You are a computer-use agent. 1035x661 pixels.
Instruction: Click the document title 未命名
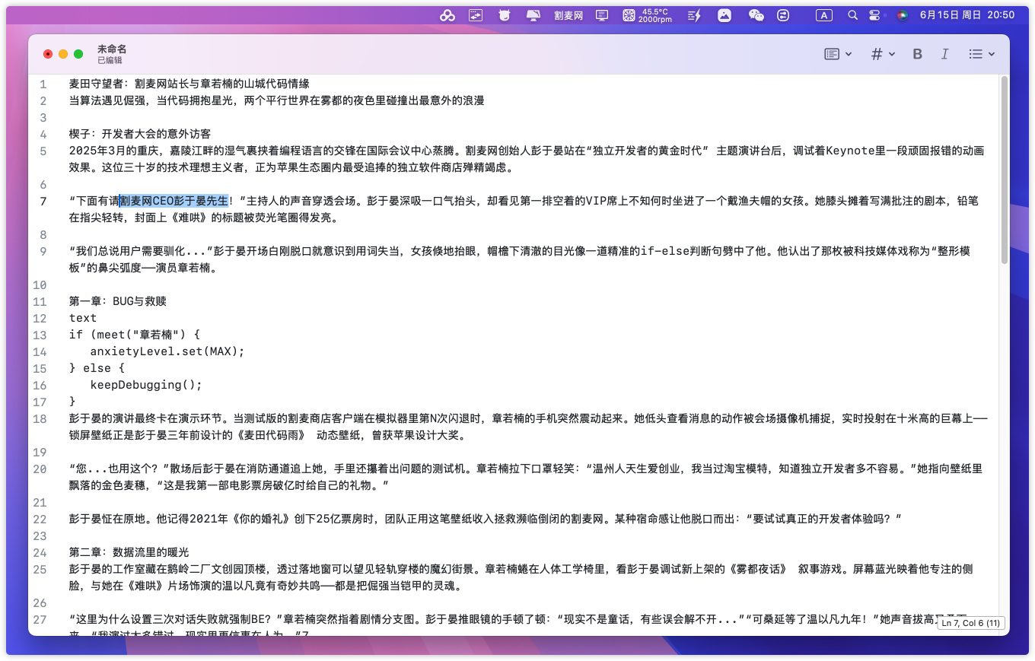tap(112, 49)
